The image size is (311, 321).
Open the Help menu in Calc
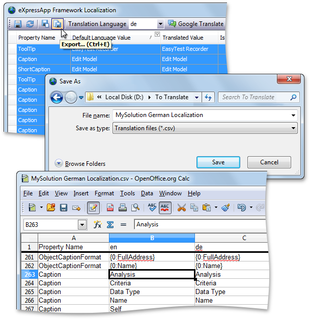pyautogui.click(x=194, y=193)
